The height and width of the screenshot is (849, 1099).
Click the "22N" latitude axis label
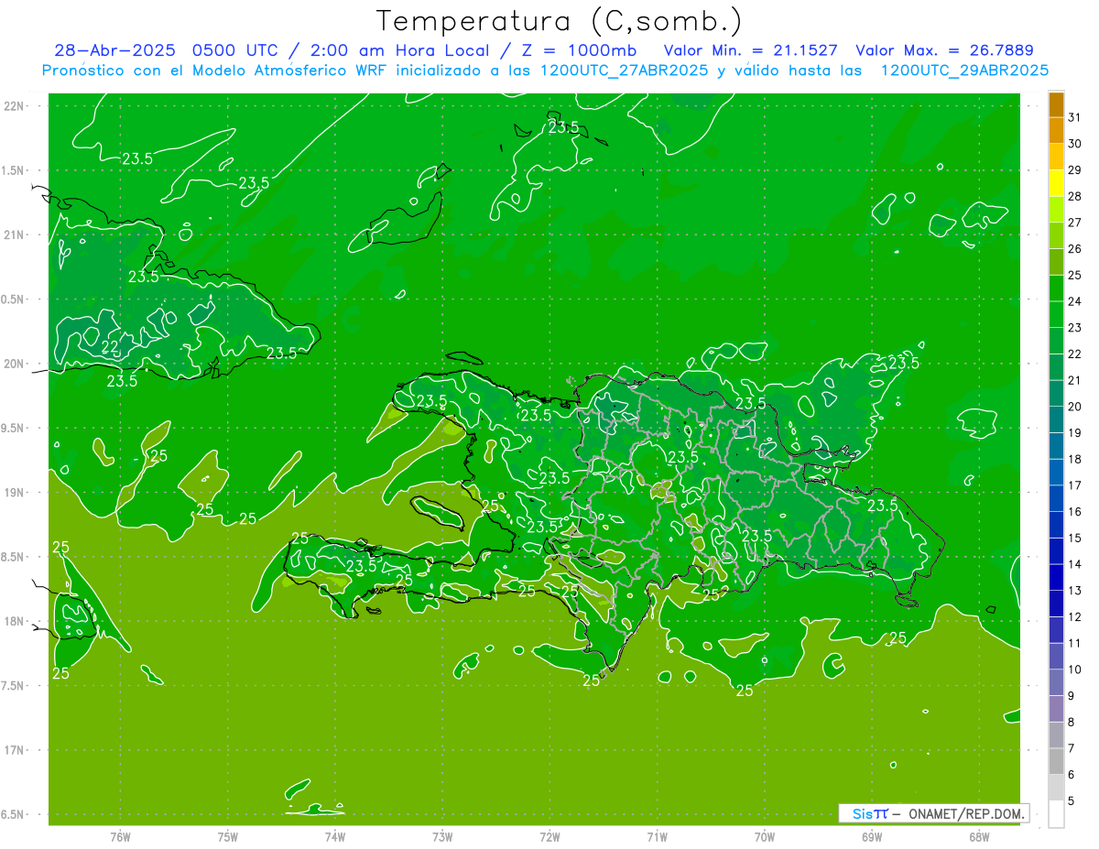click(16, 106)
